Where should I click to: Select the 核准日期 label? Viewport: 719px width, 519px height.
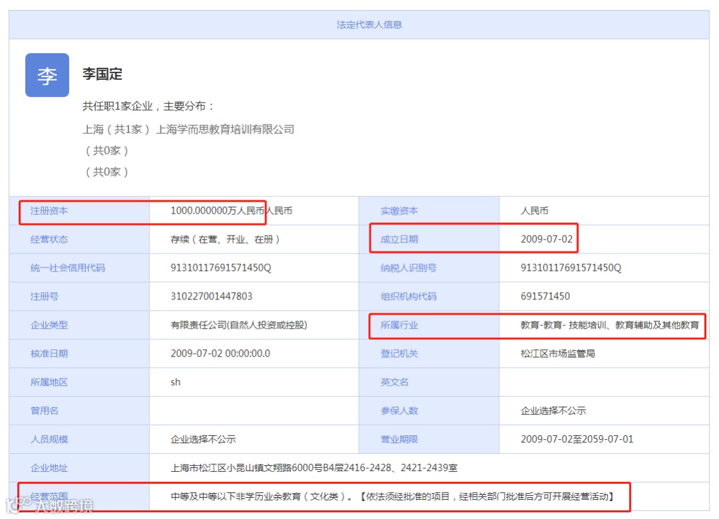[49, 353]
